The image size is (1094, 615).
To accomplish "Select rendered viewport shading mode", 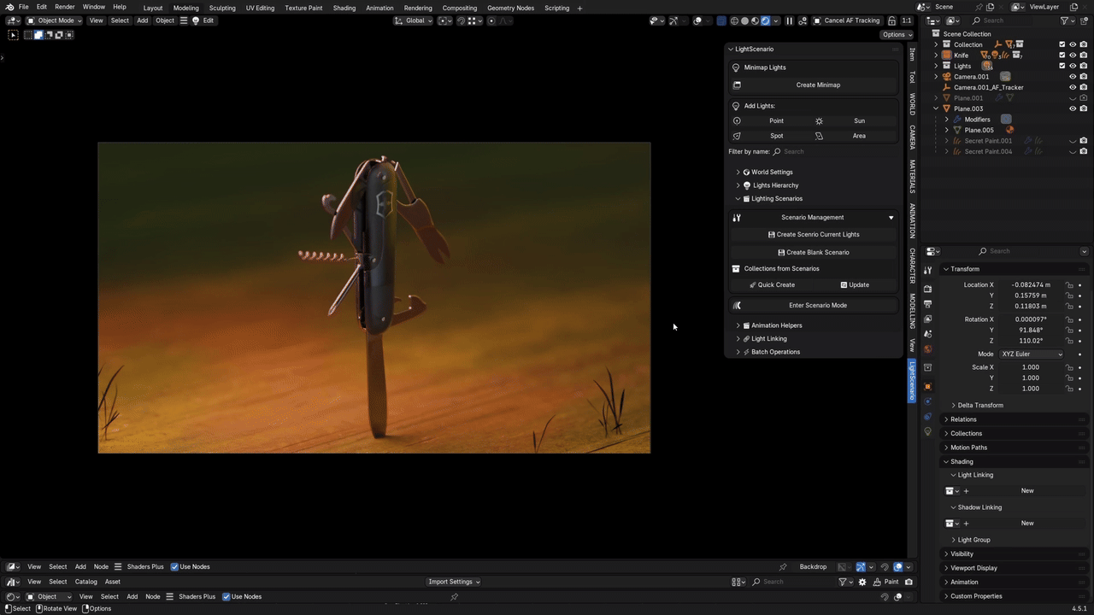I will pos(765,20).
